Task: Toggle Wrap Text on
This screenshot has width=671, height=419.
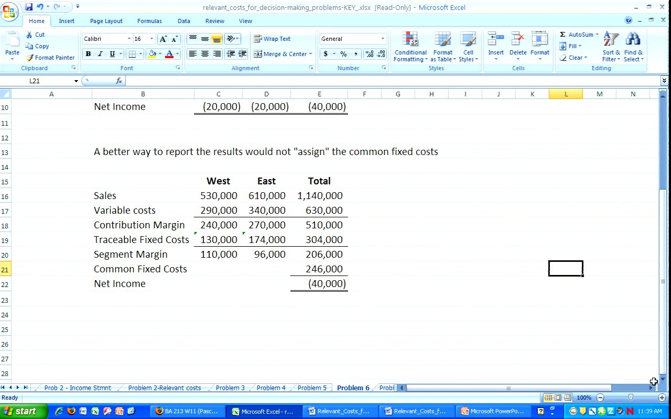Action: click(272, 39)
